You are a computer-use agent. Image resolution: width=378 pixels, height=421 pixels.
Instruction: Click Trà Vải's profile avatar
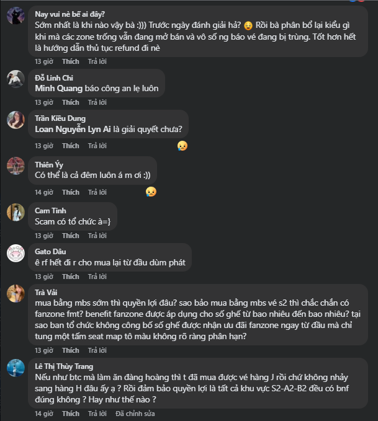[16, 294]
